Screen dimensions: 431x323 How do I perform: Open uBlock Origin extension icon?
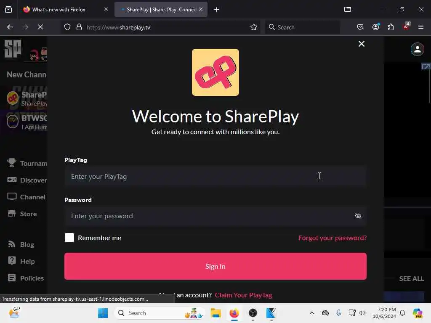click(x=406, y=26)
